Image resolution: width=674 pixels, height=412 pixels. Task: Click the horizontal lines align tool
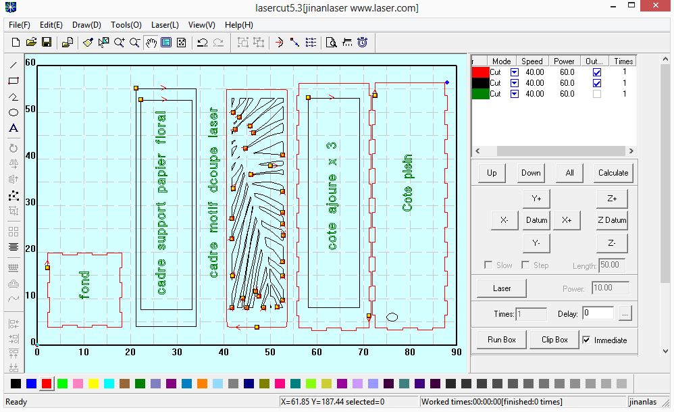(x=14, y=247)
